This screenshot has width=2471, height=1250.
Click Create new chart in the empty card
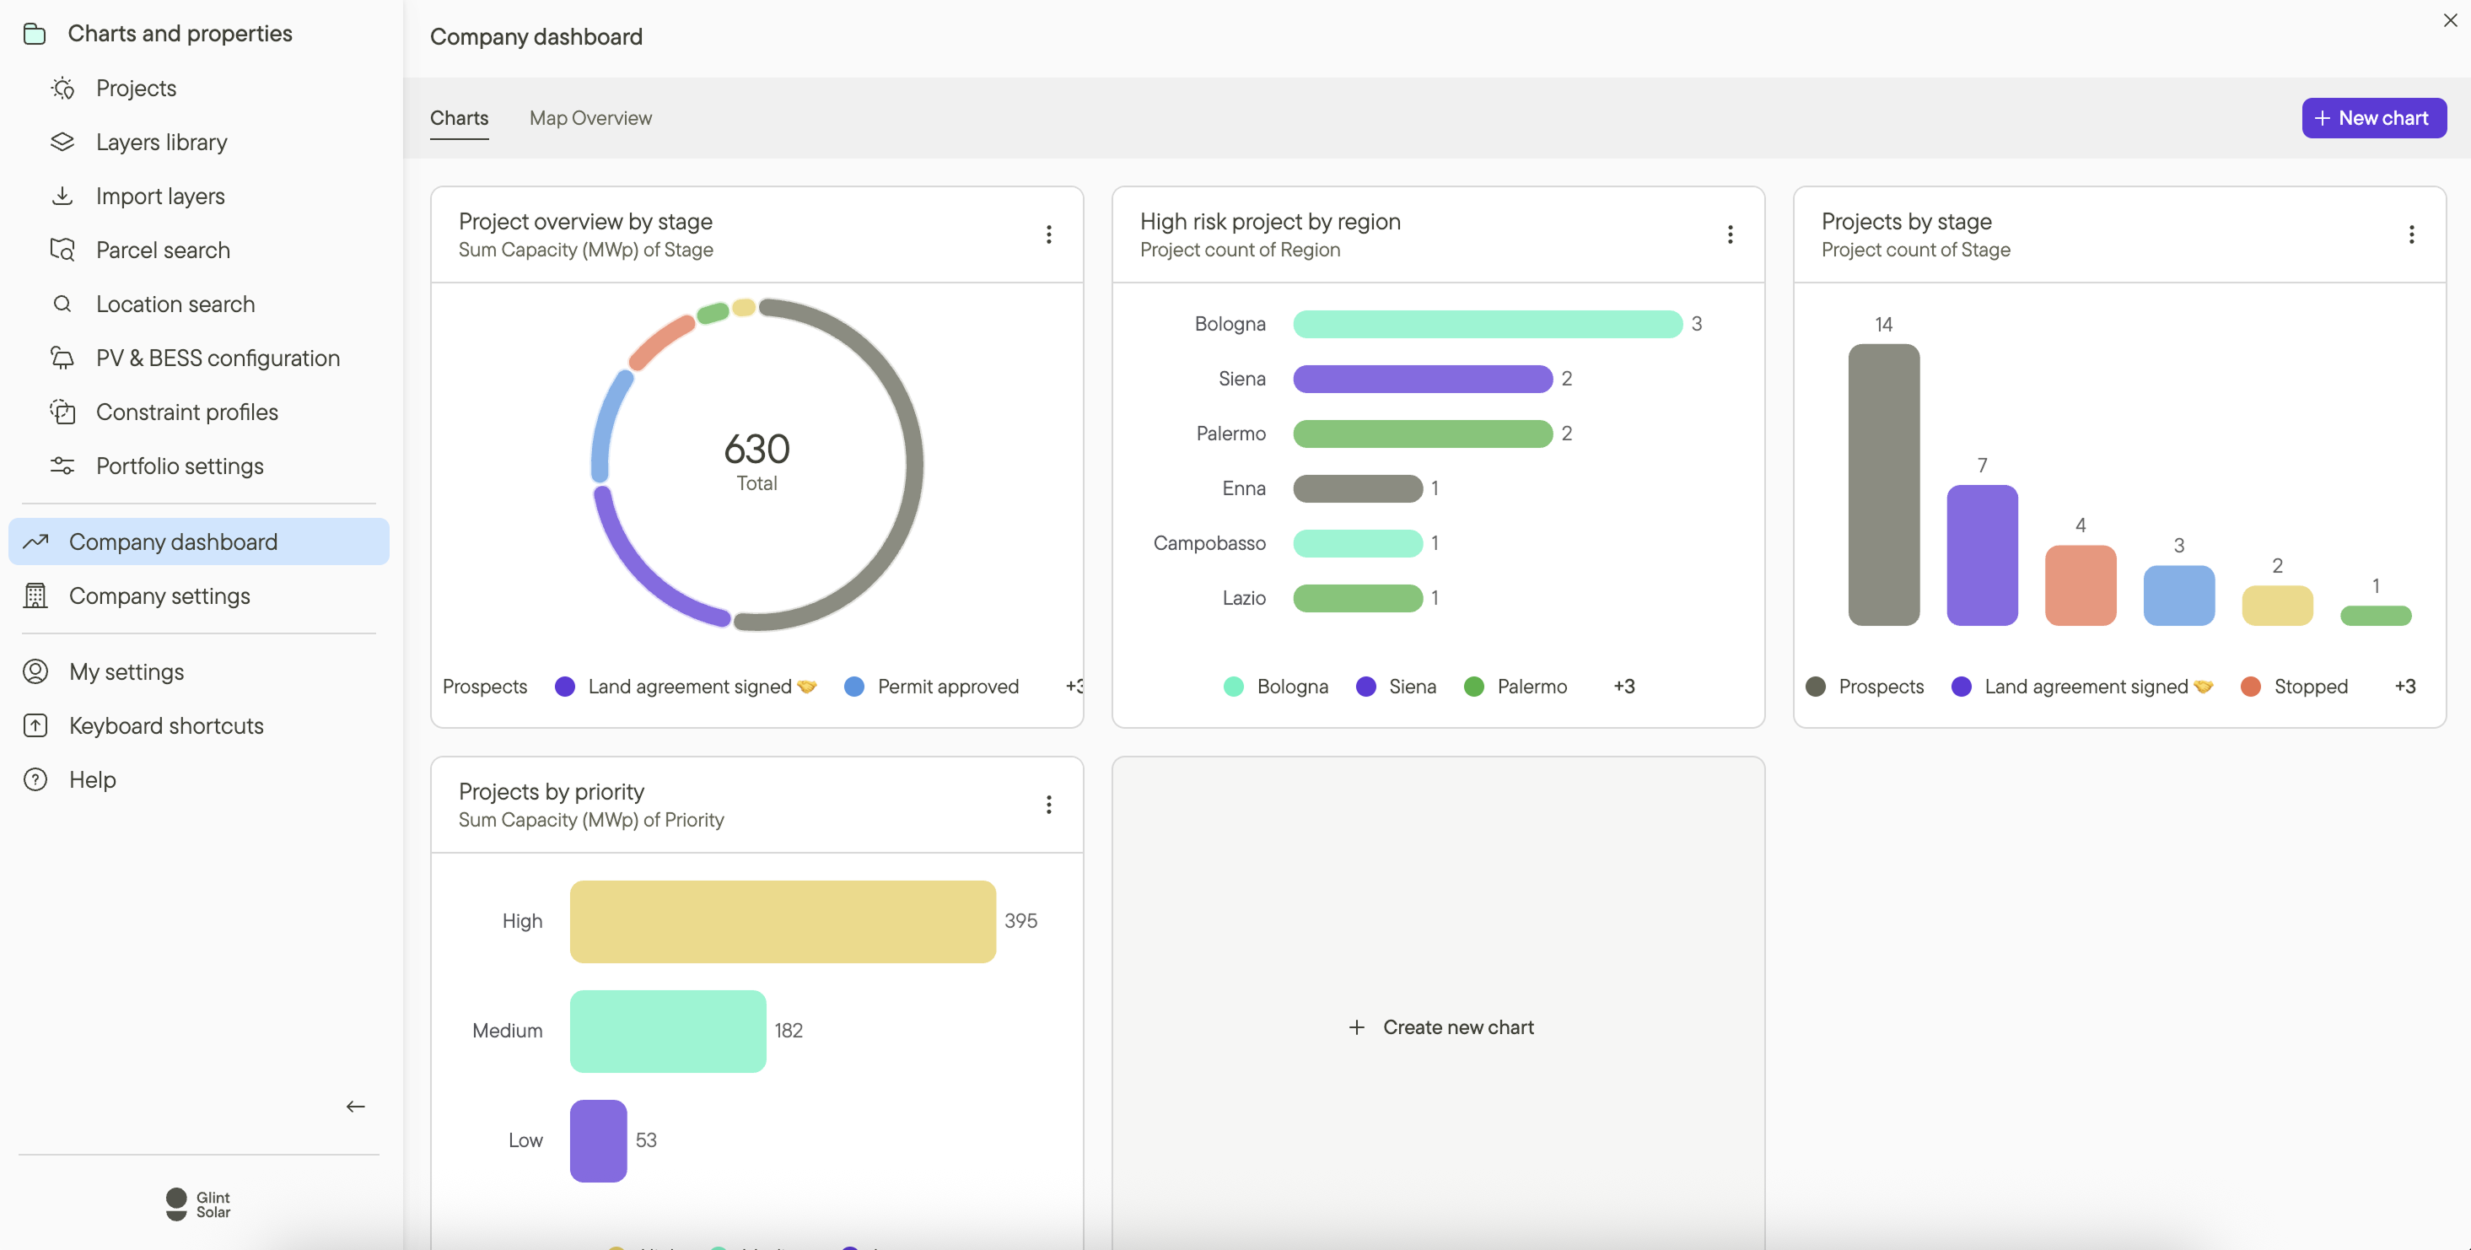coord(1439,1026)
